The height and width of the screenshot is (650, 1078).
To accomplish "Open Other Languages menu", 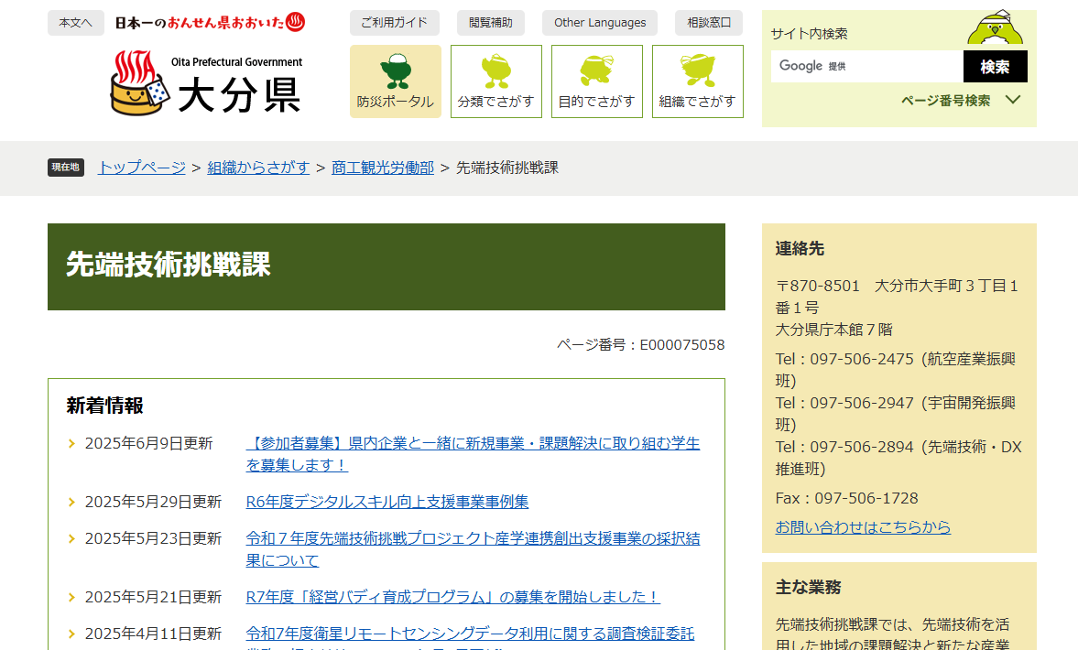I will point(600,23).
